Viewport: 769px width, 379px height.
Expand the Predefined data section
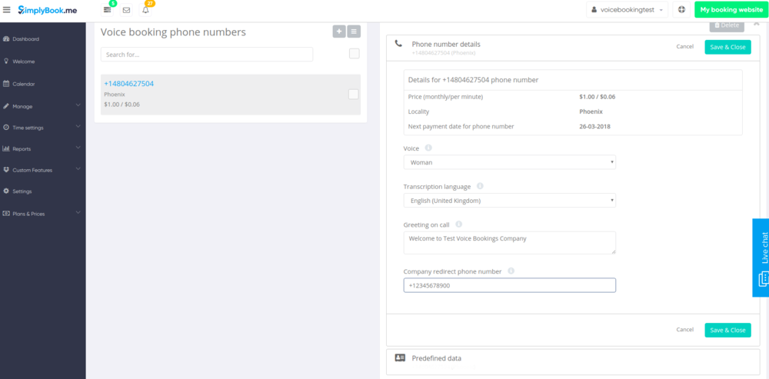tap(436, 358)
